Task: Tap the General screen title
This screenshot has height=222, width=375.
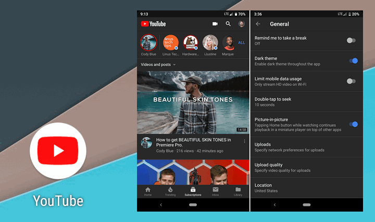Action: [279, 24]
